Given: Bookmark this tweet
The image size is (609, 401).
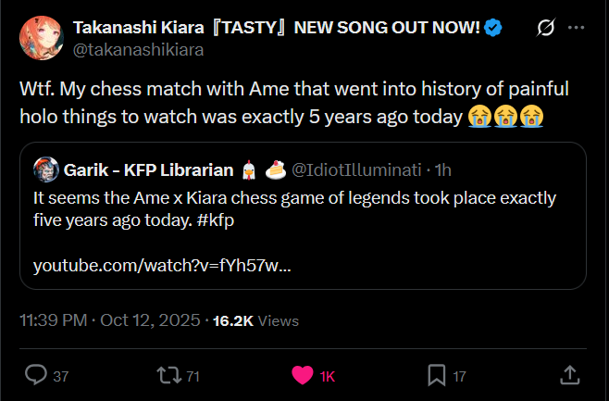Looking at the screenshot, I should coord(436,375).
